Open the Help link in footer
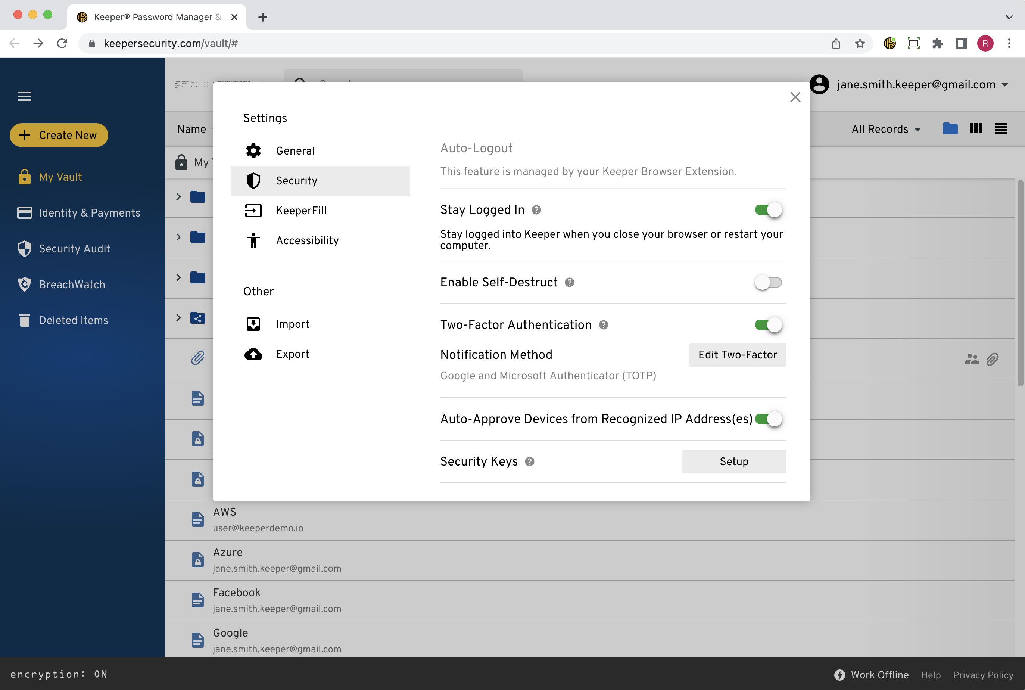Image resolution: width=1025 pixels, height=690 pixels. (931, 675)
